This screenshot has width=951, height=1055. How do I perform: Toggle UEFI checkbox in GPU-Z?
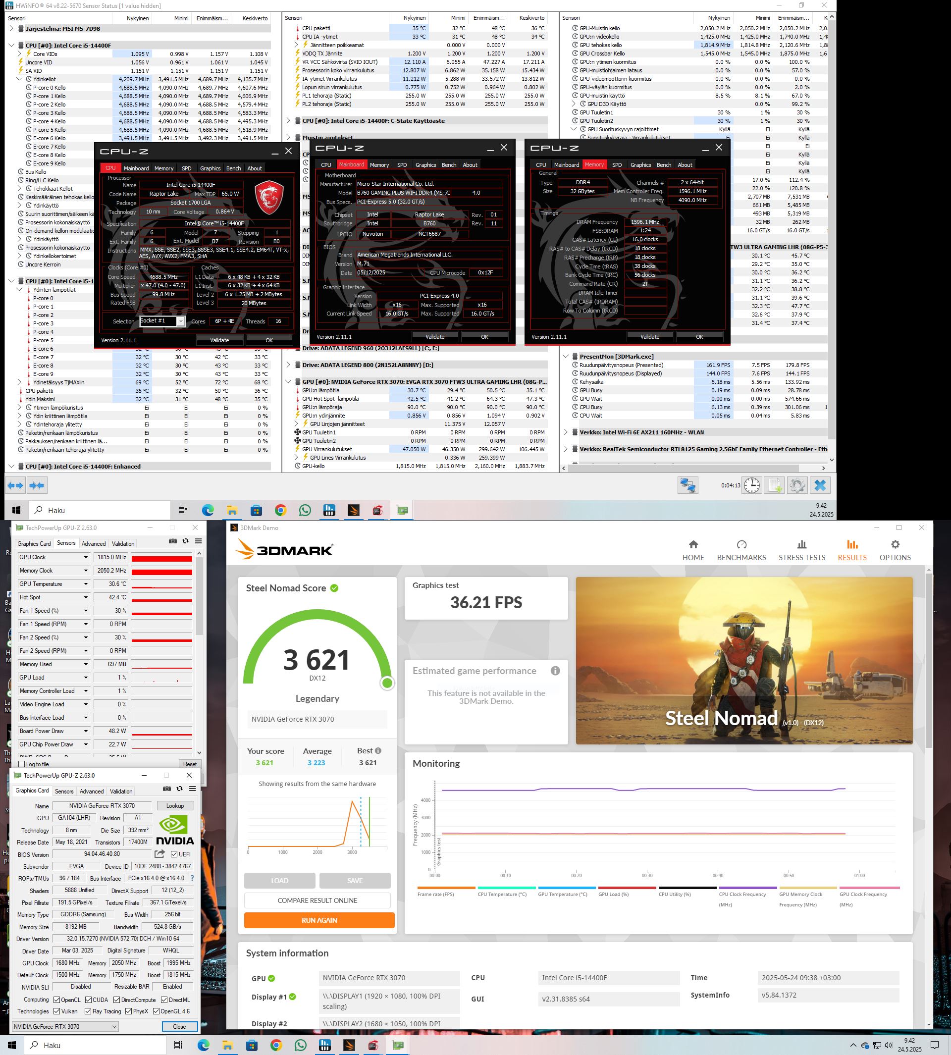click(x=174, y=854)
